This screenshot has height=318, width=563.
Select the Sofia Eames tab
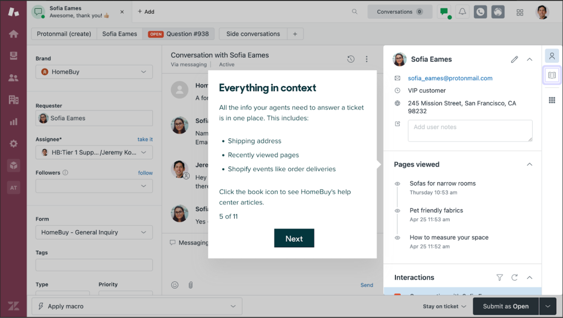tap(119, 34)
